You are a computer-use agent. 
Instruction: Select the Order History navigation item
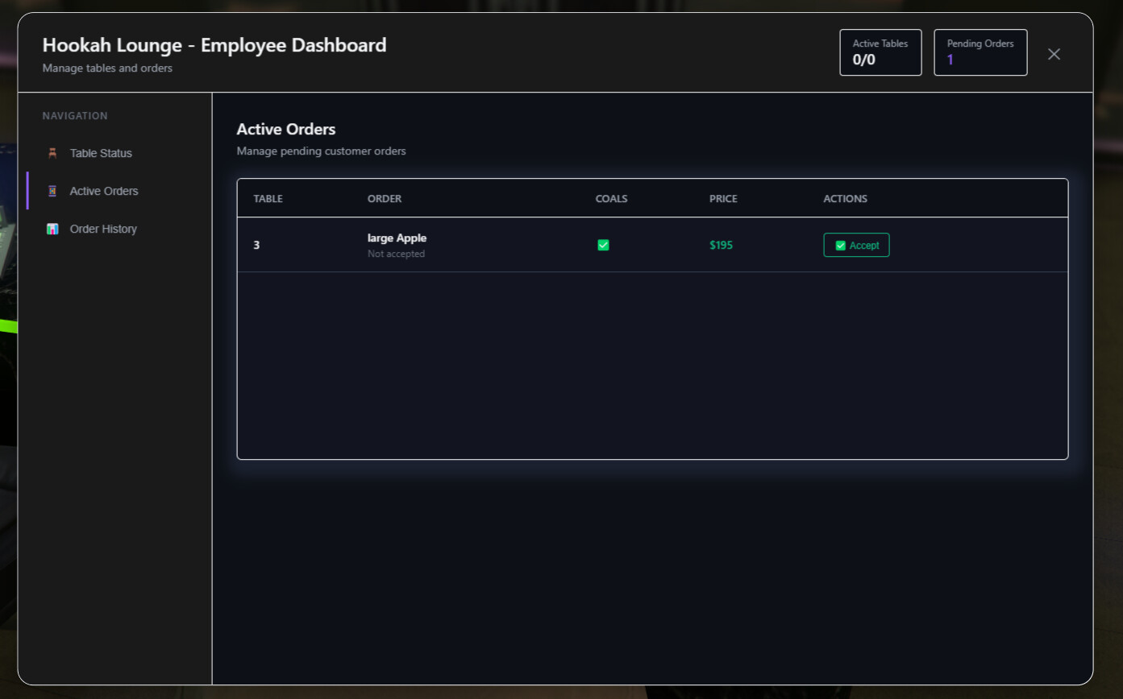click(103, 229)
